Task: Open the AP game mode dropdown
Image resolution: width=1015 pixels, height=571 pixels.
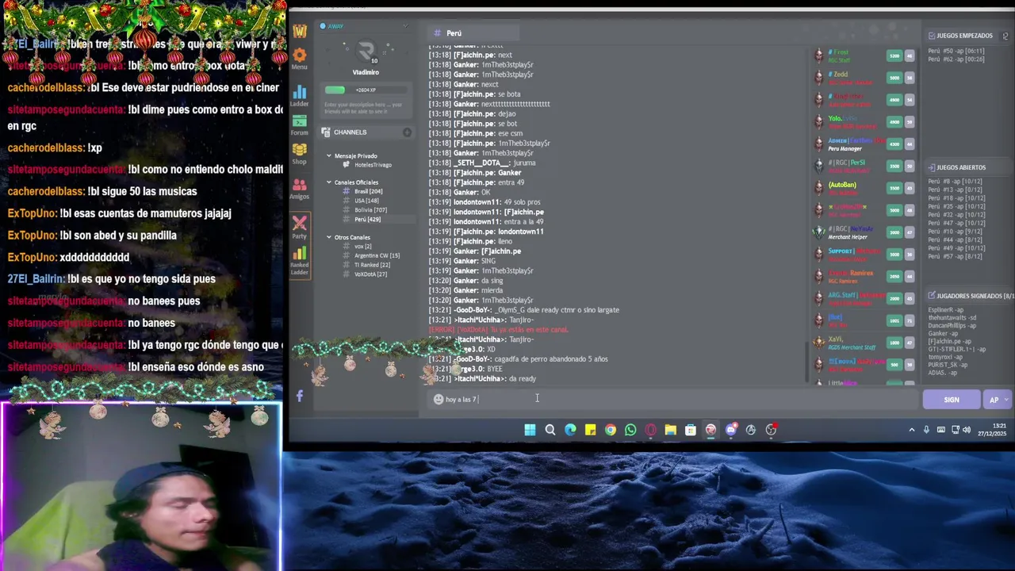Action: (997, 400)
